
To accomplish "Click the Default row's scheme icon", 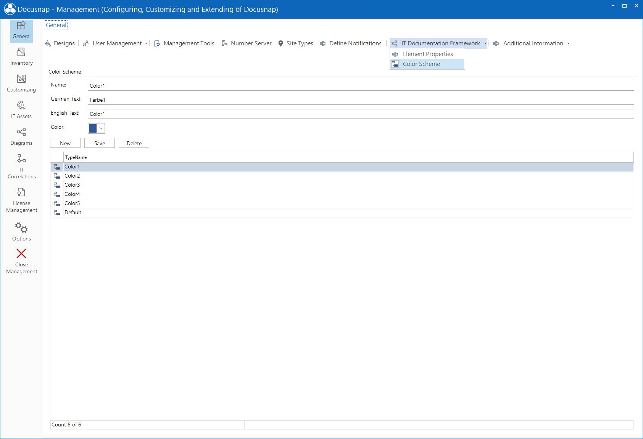I will point(57,213).
